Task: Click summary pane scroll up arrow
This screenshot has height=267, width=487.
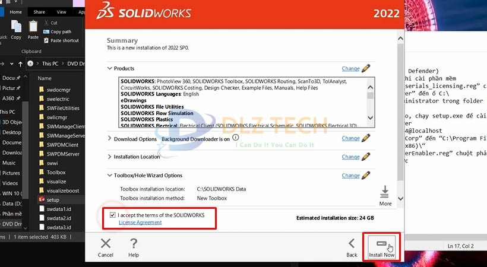Action: coord(401,39)
